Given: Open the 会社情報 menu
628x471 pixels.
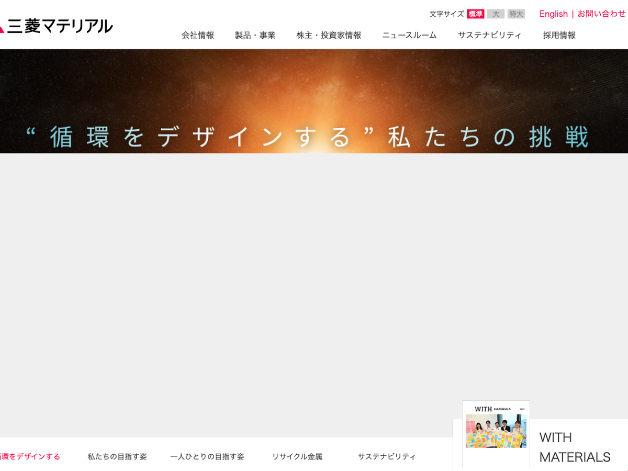Looking at the screenshot, I should (x=198, y=36).
